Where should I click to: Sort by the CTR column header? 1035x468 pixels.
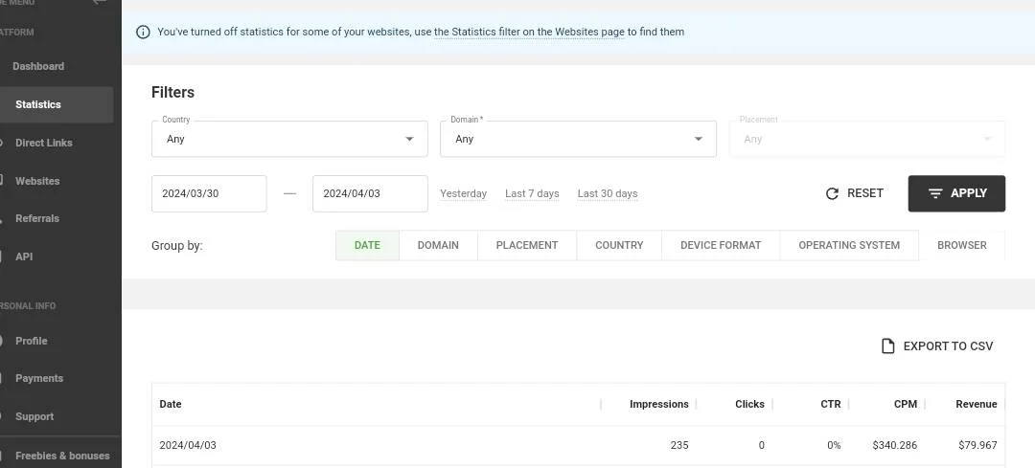pyautogui.click(x=830, y=404)
